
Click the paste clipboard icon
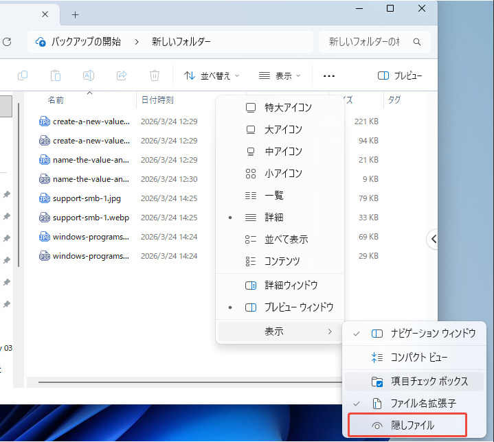point(56,76)
